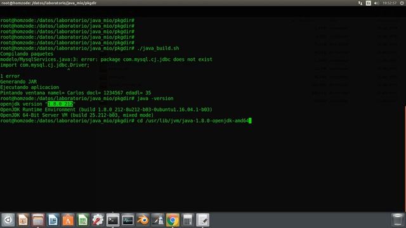Screen dimensions: 406x228
Task: Launch LibreOffice Impress from the dock
Action: 23,220
